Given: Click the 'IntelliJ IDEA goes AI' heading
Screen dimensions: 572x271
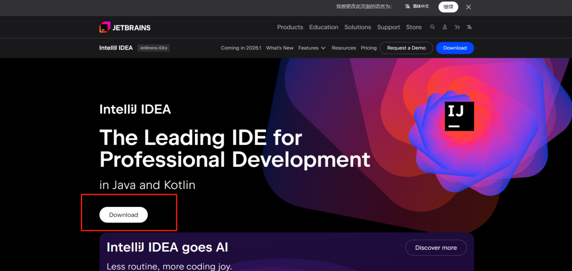Looking at the screenshot, I should 167,247.
